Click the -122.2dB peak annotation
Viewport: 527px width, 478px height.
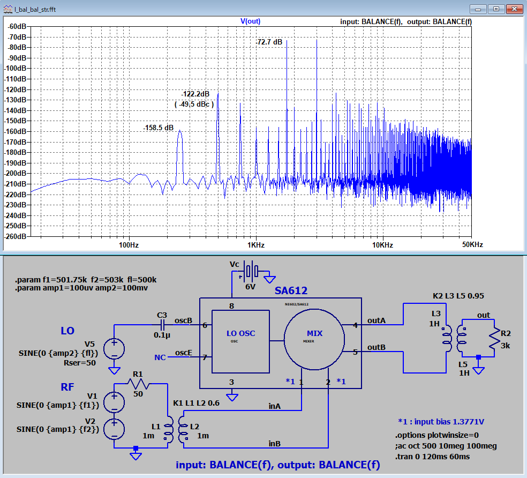coord(195,94)
